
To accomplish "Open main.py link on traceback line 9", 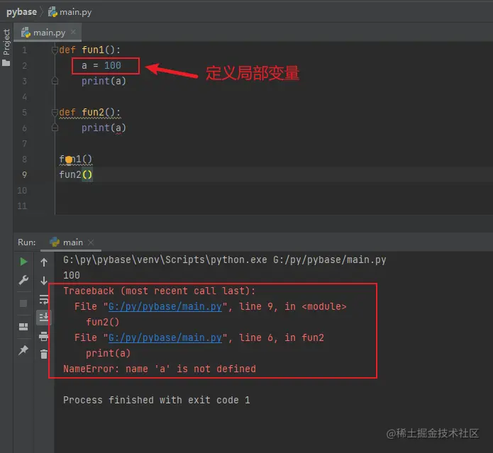I will point(165,306).
